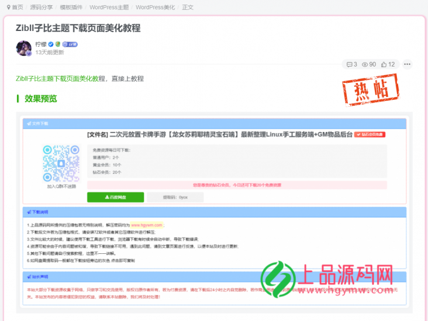
Task: Click the author name 柠檬
Action: [40, 44]
